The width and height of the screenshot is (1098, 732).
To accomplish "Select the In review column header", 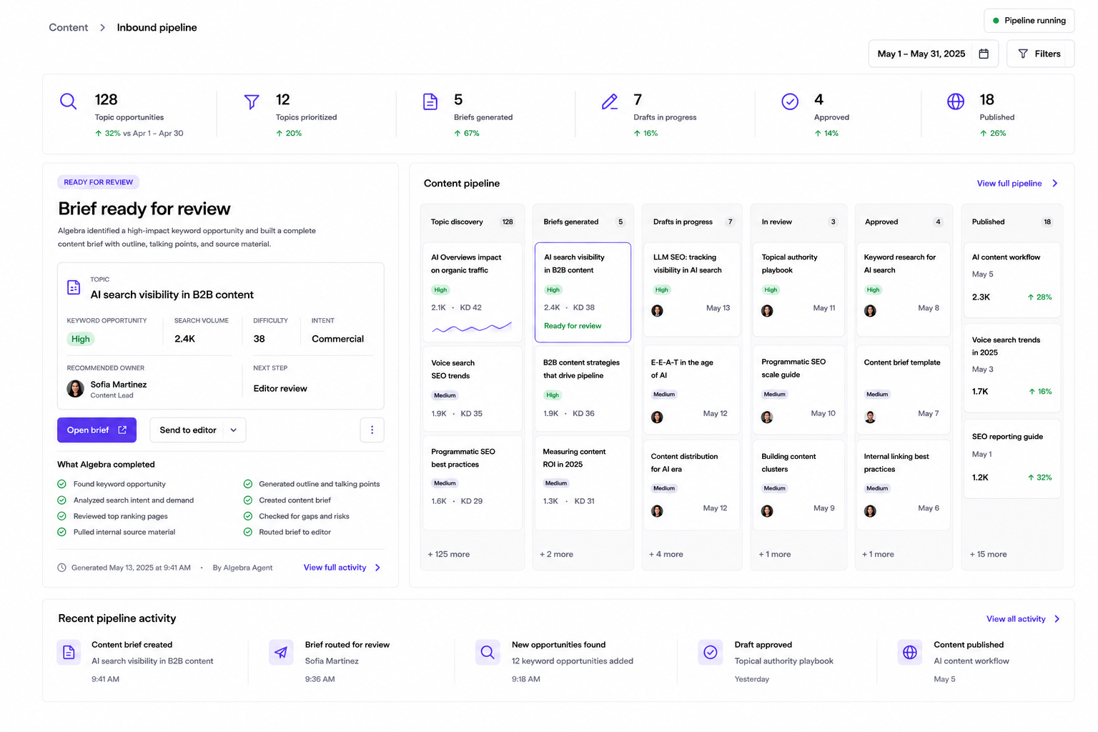I will pos(799,222).
